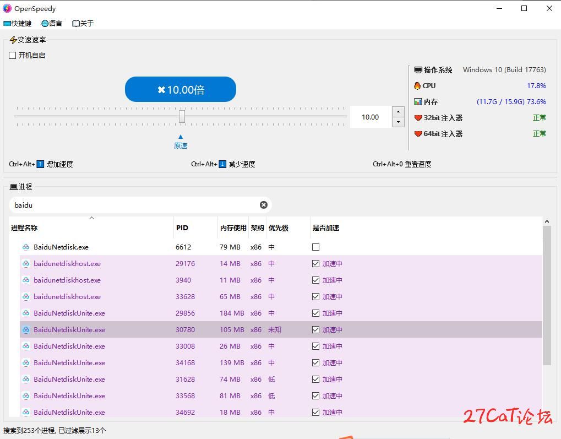
Task: Click the 32bit injector heart icon
Action: (x=418, y=118)
